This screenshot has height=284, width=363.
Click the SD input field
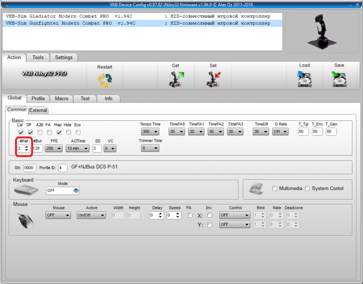pos(97,148)
